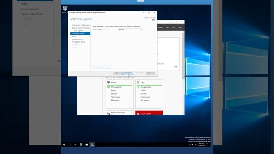Click the Local Server tile icon

click(x=138, y=114)
